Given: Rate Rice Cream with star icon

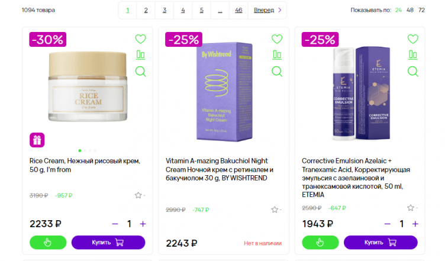Looking at the screenshot, I should click(138, 195).
